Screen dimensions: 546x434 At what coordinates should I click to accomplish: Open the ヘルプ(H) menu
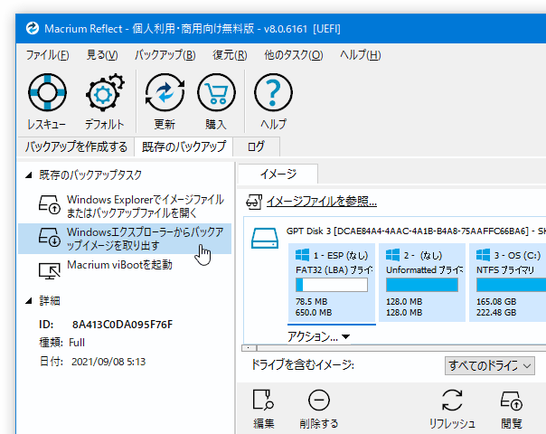[x=361, y=55]
